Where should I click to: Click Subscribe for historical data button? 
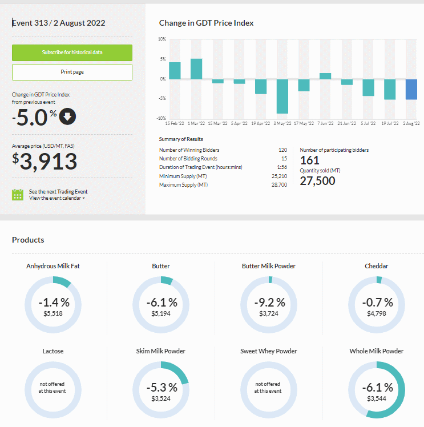point(72,53)
